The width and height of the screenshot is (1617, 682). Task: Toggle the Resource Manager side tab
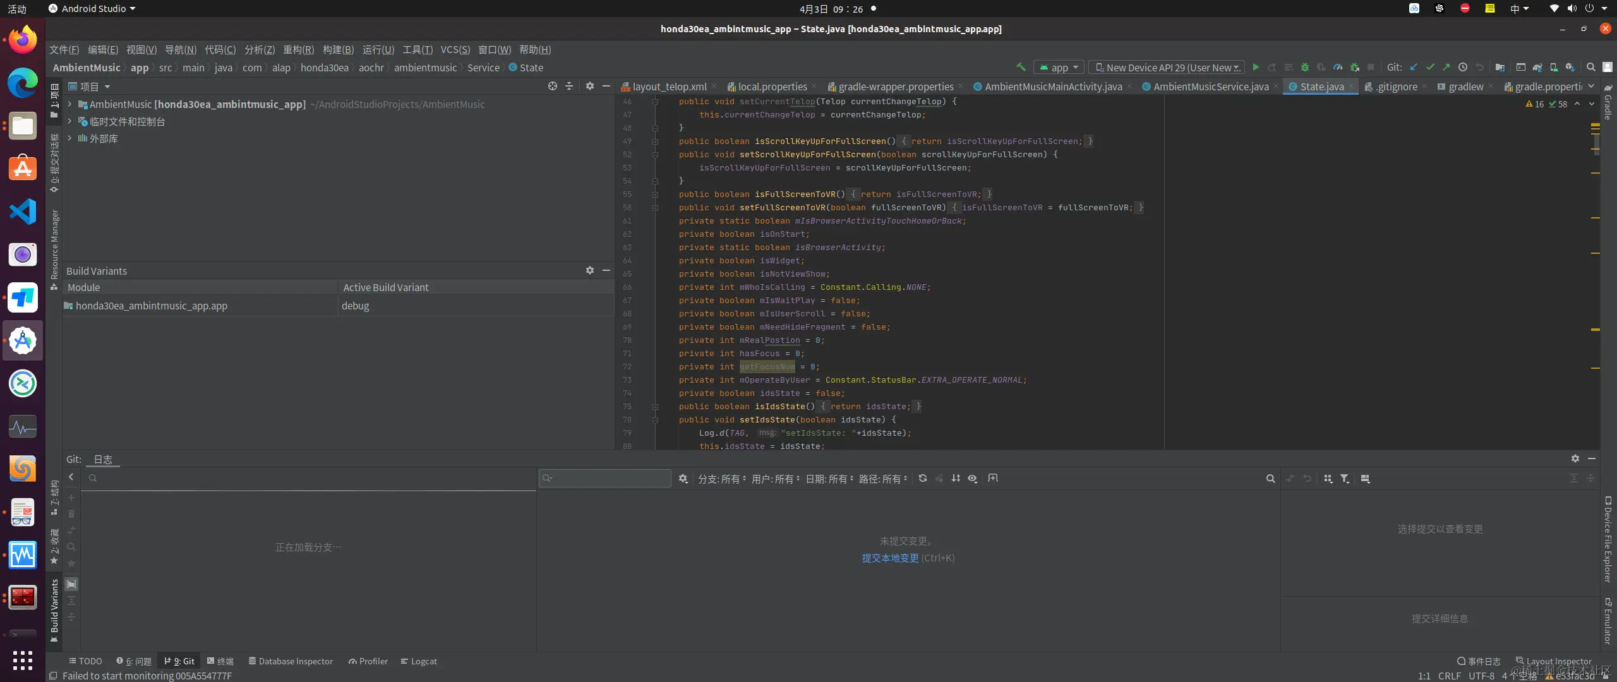point(54,249)
